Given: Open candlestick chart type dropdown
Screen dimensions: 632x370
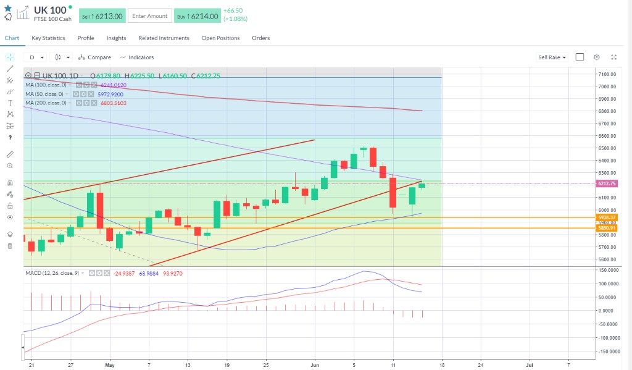Looking at the screenshot, I should [x=61, y=57].
